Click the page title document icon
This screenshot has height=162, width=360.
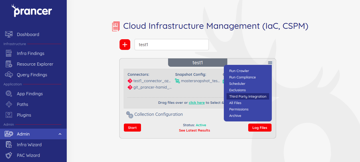(x=116, y=26)
